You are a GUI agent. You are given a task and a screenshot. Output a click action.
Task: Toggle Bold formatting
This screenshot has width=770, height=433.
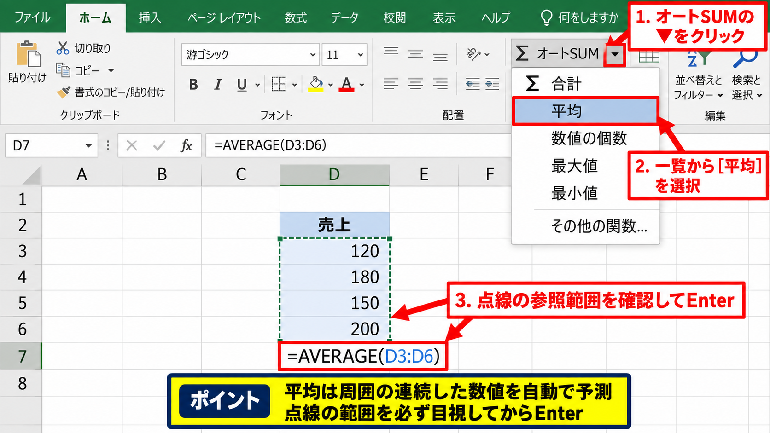[x=193, y=85]
